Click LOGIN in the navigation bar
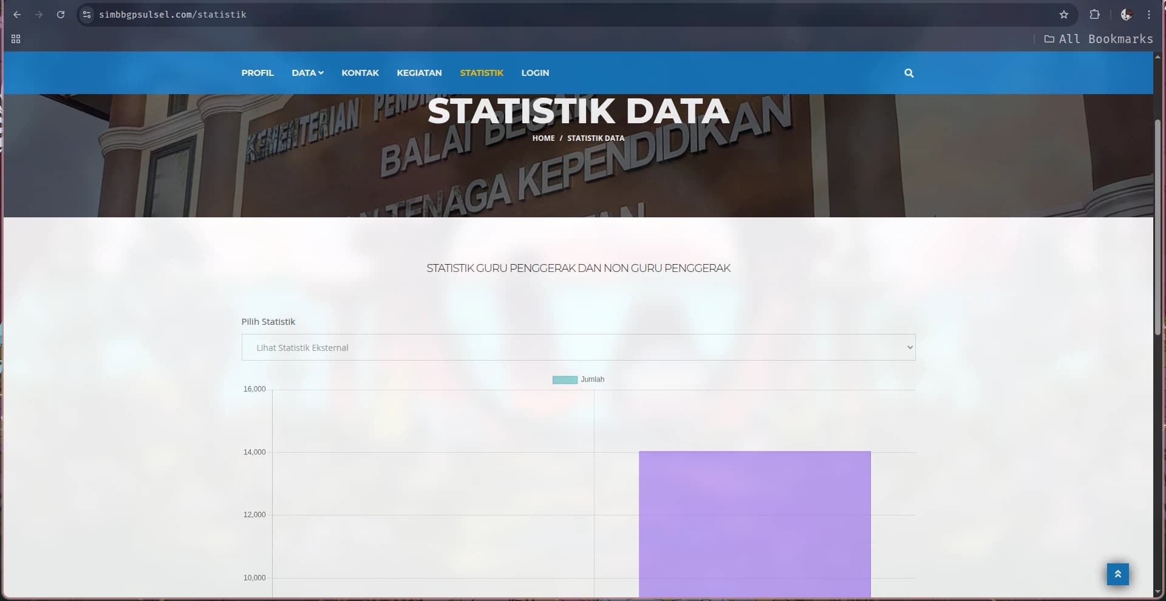The image size is (1166, 601). (x=535, y=73)
